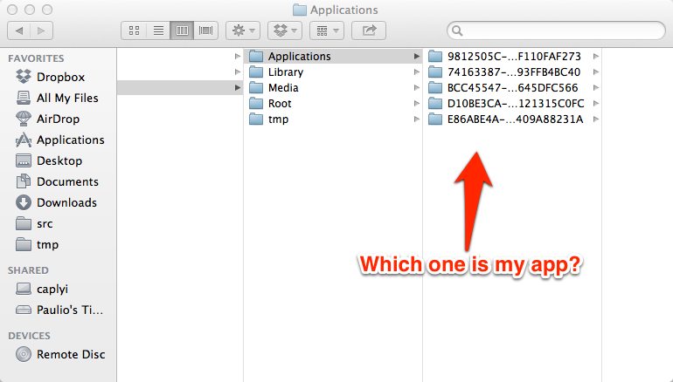Click the Library folder icon

[x=256, y=72]
